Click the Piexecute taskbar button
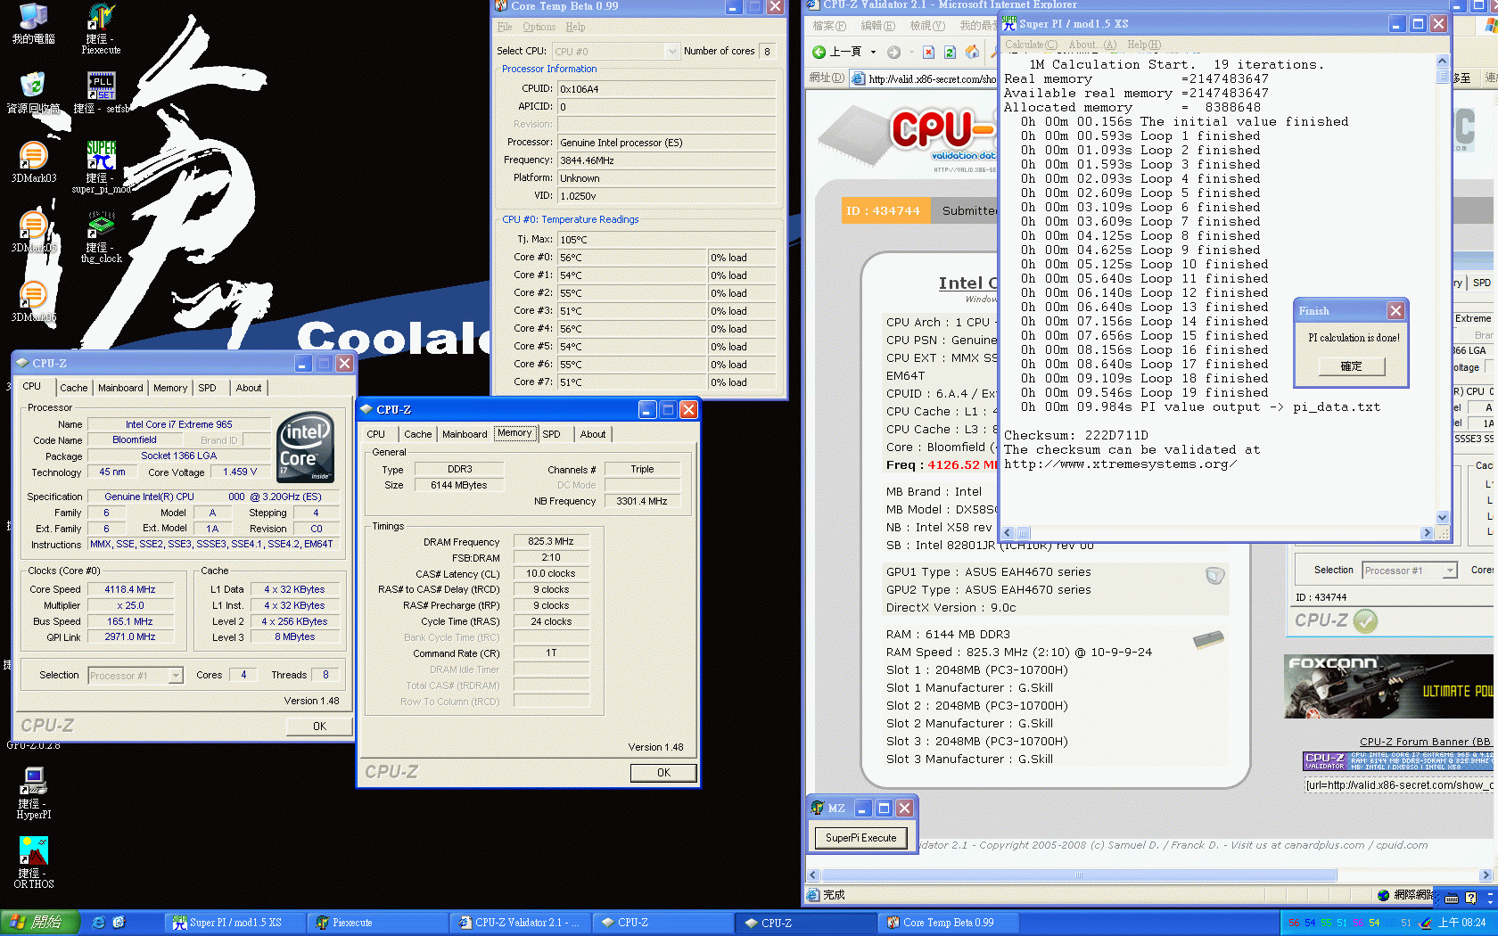This screenshot has height=936, width=1498. (378, 923)
